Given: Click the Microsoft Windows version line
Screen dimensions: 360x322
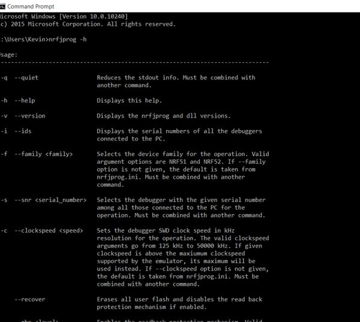Looking at the screenshot, I should [x=64, y=17].
